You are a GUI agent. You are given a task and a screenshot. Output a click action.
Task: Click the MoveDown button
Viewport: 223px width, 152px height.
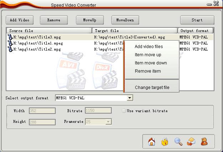pyautogui.click(x=125, y=20)
